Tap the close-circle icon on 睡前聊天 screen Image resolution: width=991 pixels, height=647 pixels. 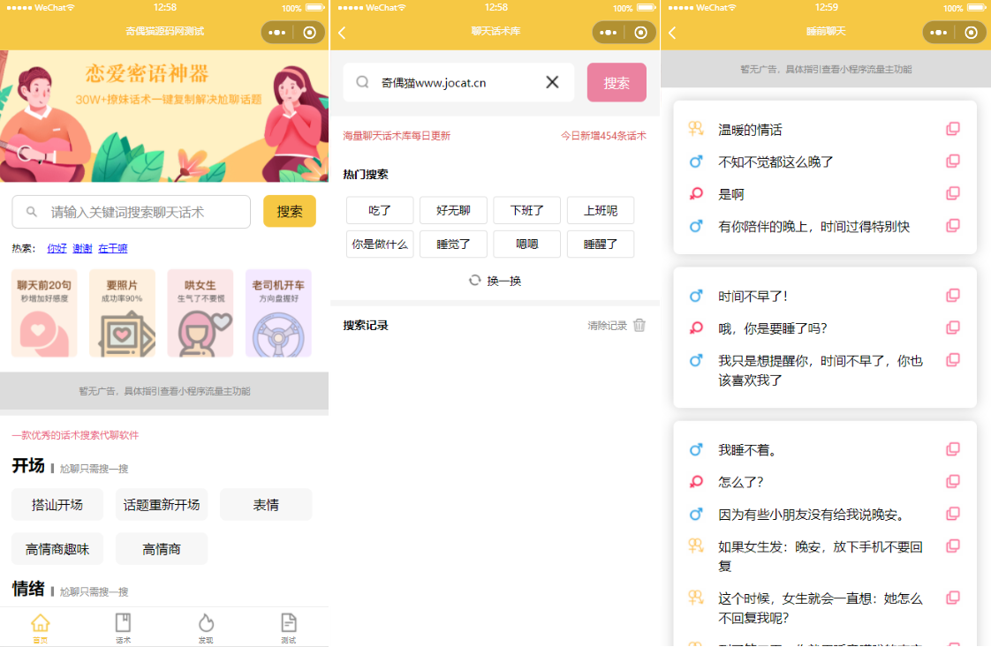pyautogui.click(x=972, y=33)
